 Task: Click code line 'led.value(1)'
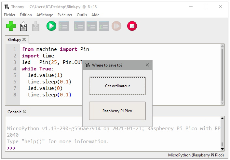pos(45,75)
